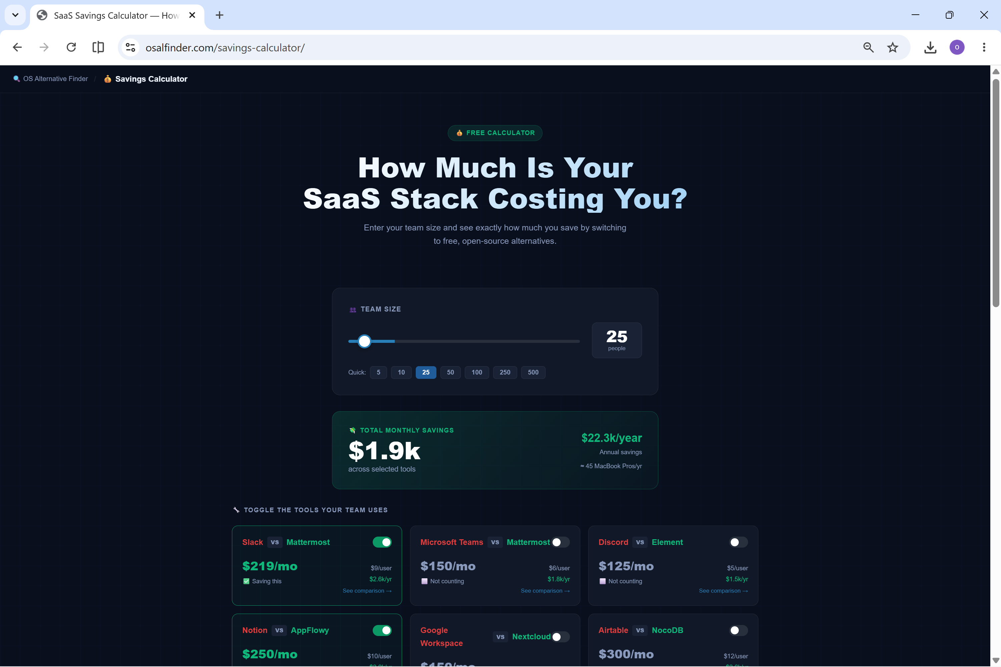1001x667 pixels.
Task: Click the '≈ 45 MacBook Pros/yr' text
Action: pos(611,466)
